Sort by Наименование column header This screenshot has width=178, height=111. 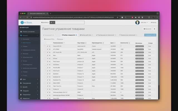pyautogui.click(x=59, y=43)
